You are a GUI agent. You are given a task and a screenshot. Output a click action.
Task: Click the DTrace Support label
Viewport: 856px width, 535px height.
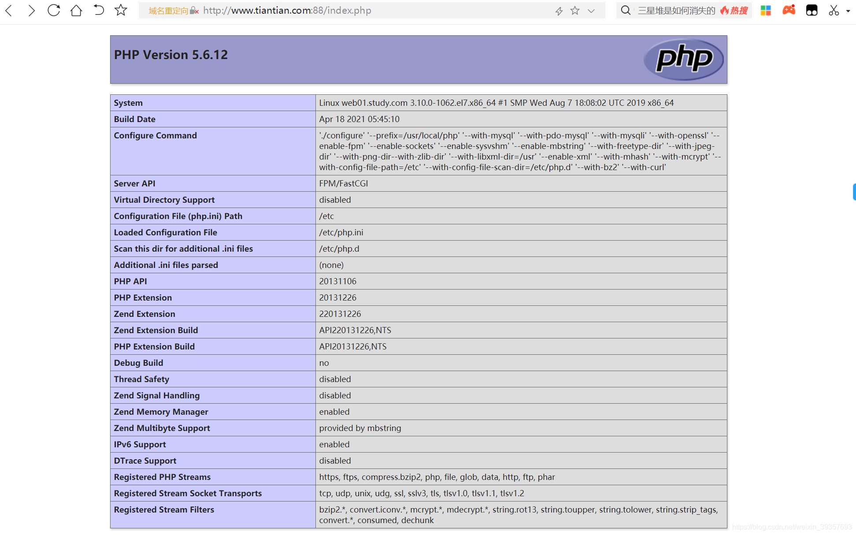[145, 461]
